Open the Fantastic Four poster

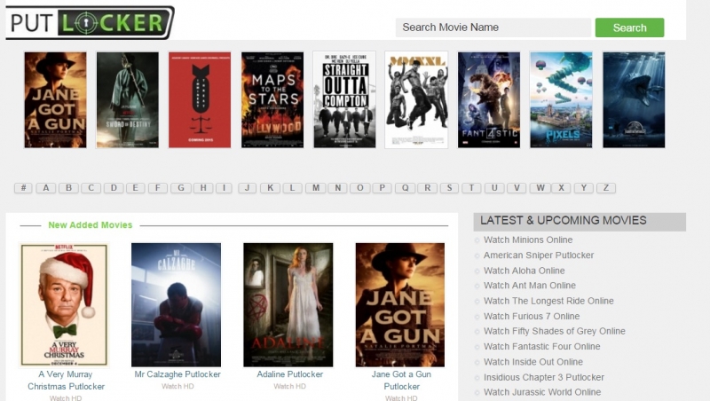point(489,99)
